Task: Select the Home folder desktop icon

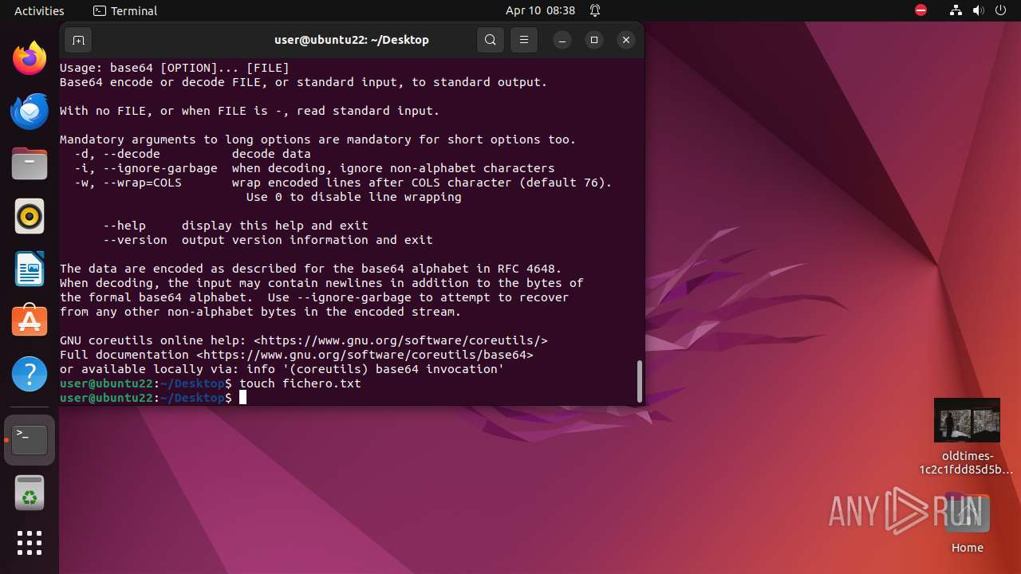Action: pos(967,521)
